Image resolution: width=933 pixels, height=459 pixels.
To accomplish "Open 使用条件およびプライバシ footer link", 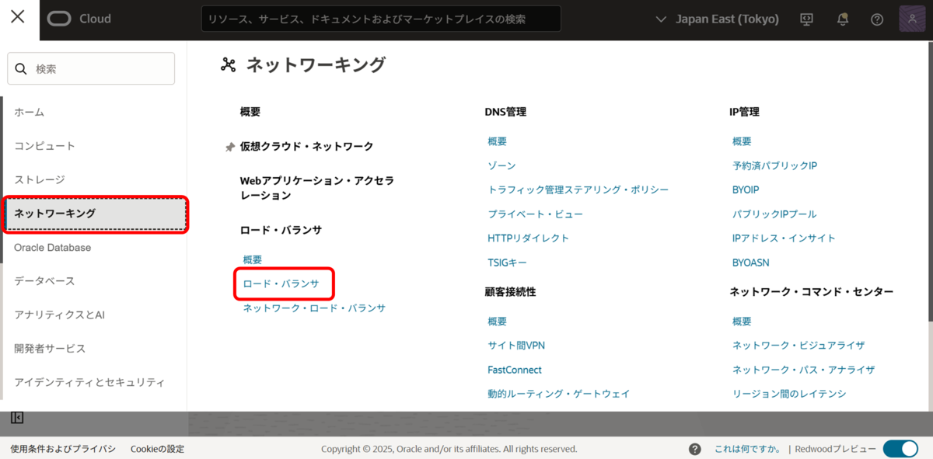I will pos(63,449).
